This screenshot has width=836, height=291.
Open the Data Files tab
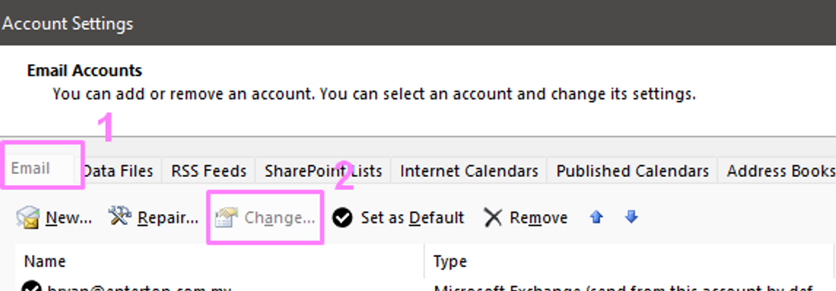click(x=118, y=171)
